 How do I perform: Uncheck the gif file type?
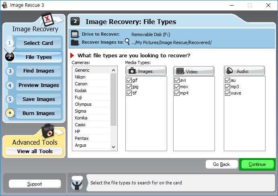pos(129,80)
